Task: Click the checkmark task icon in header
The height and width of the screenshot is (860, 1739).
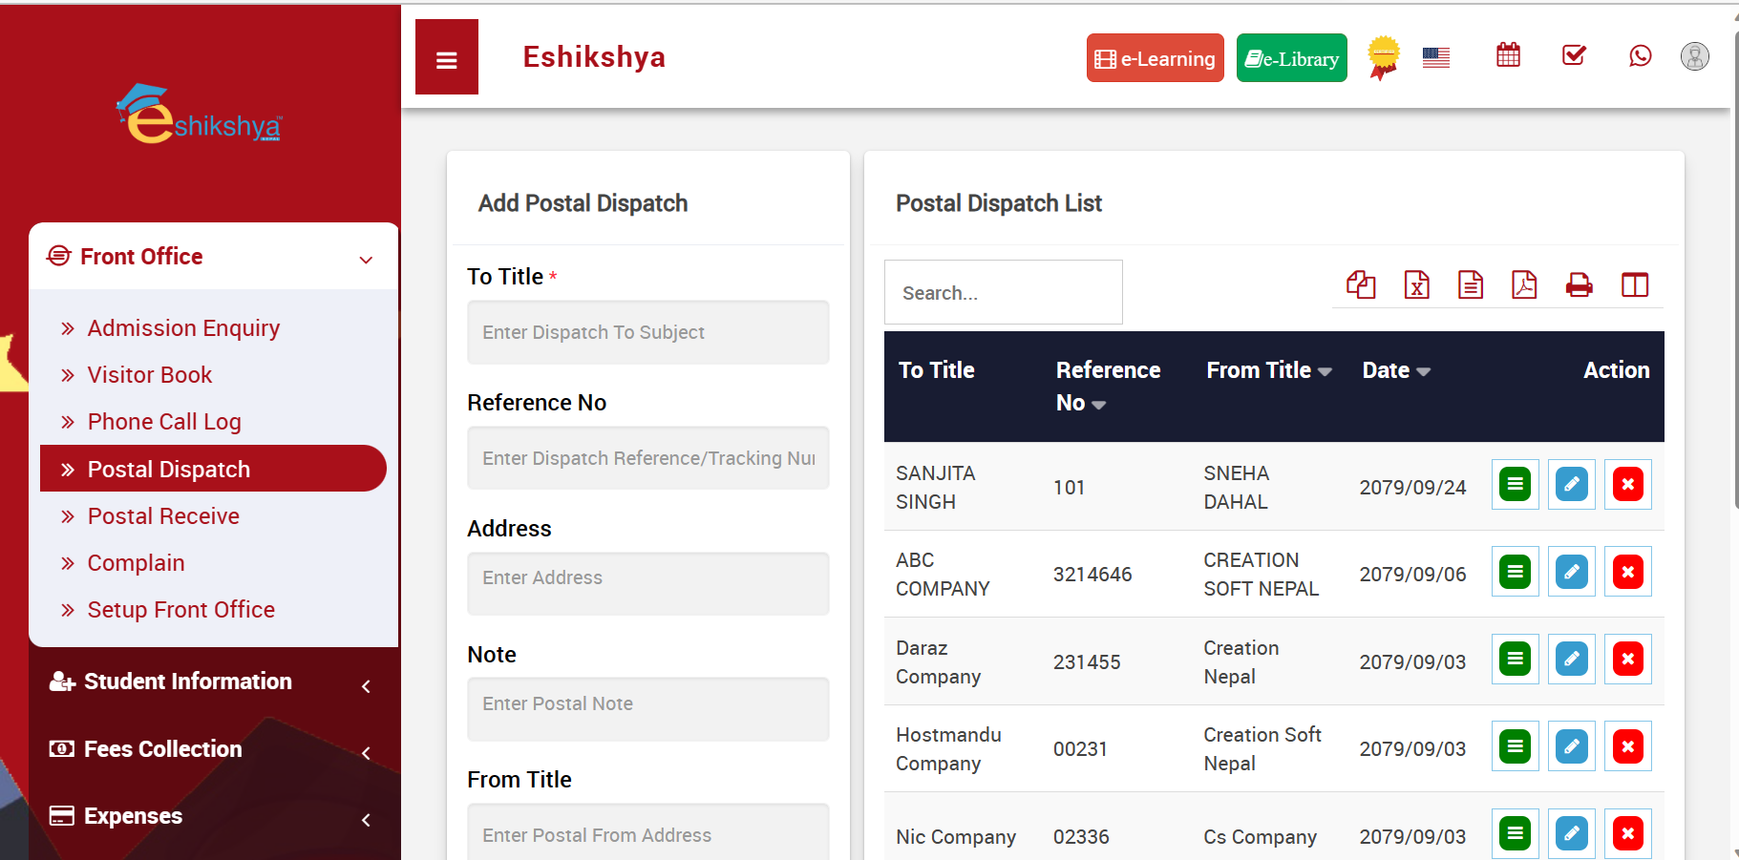Action: point(1574,55)
